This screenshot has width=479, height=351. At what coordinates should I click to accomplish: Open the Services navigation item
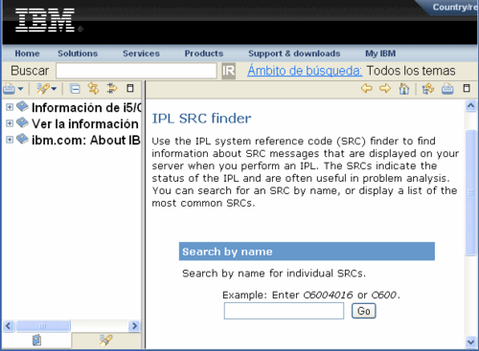141,54
